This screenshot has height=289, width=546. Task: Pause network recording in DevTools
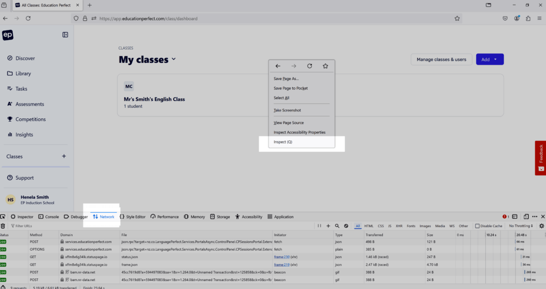tap(319, 226)
